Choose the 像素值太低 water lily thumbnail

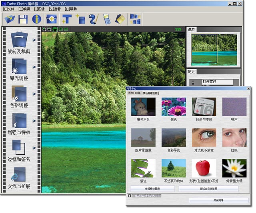[234, 168]
